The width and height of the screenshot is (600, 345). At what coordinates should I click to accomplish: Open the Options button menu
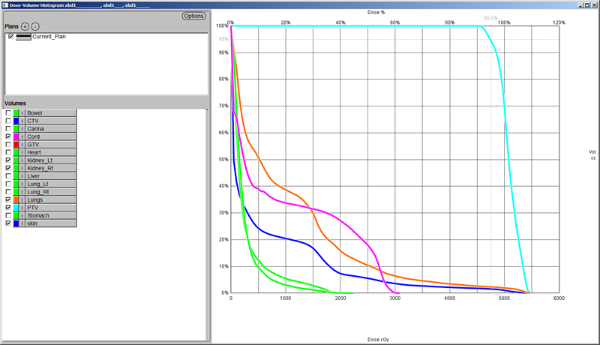pos(193,16)
